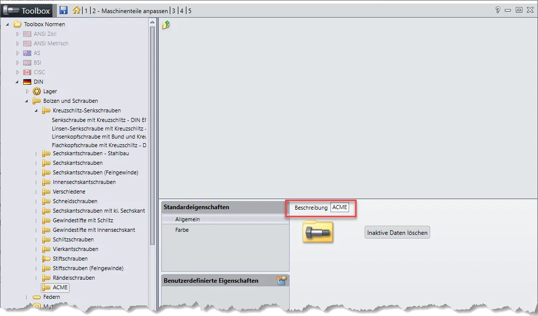Viewport: 538px width, 316px height.
Task: Go to the Home house icon
Action: pos(76,10)
